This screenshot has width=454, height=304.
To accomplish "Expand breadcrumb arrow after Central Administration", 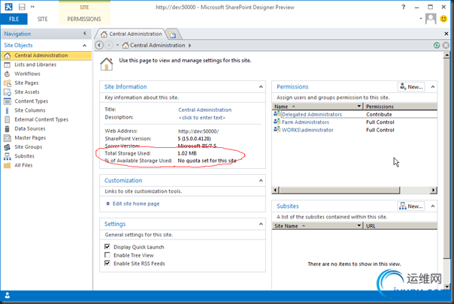I will (x=190, y=45).
